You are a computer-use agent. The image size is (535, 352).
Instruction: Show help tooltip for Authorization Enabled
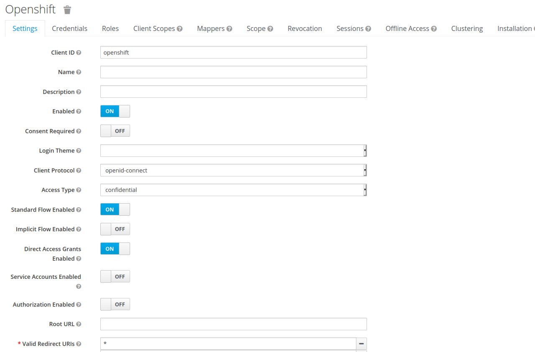[79, 305]
